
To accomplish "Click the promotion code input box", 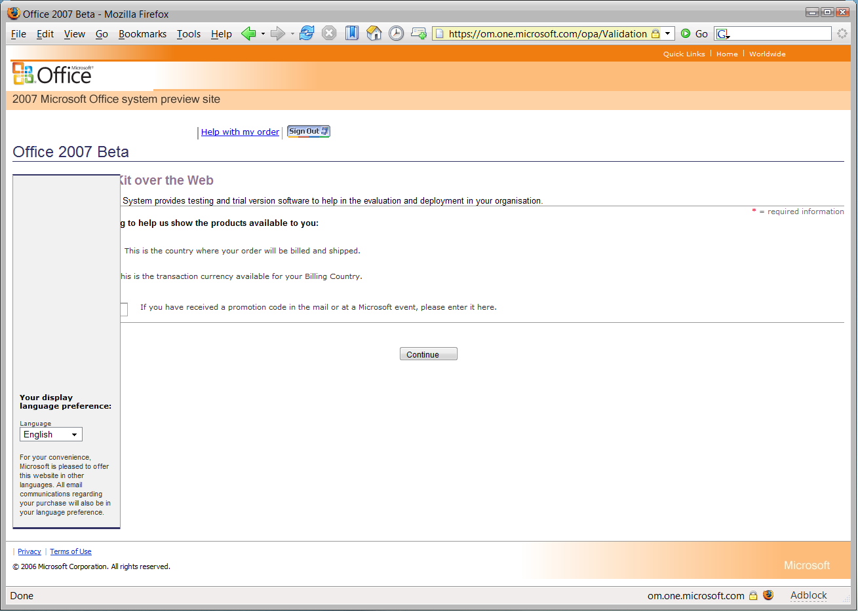I will pyautogui.click(x=124, y=309).
